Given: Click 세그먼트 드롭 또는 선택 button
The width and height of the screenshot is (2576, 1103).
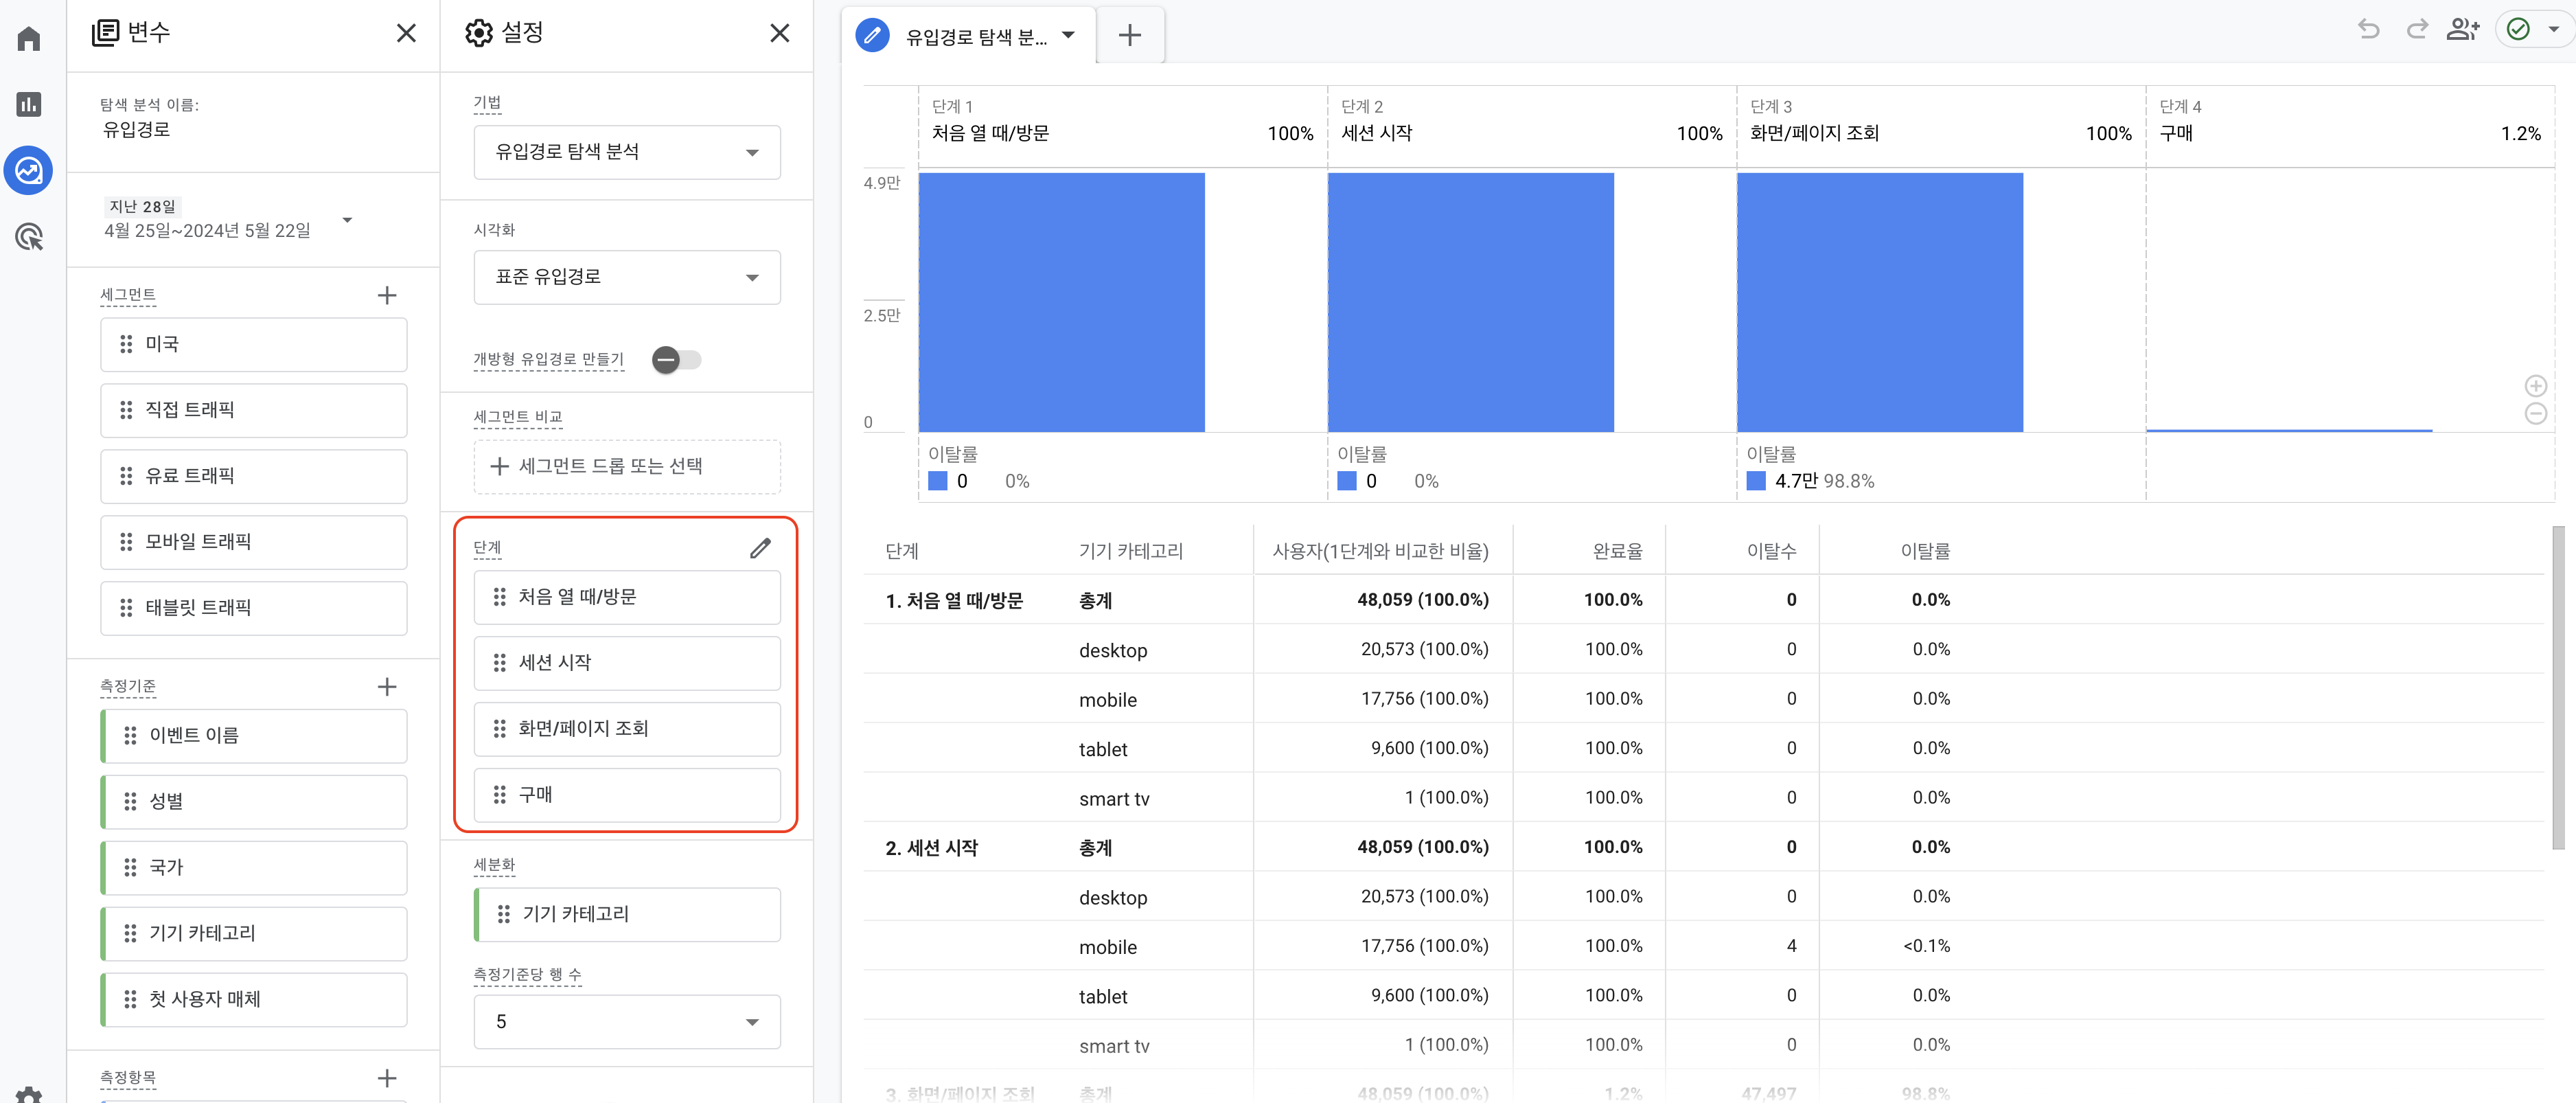Looking at the screenshot, I should tap(626, 466).
